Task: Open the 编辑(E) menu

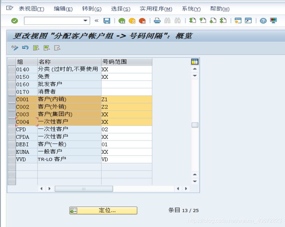Action: [63, 9]
